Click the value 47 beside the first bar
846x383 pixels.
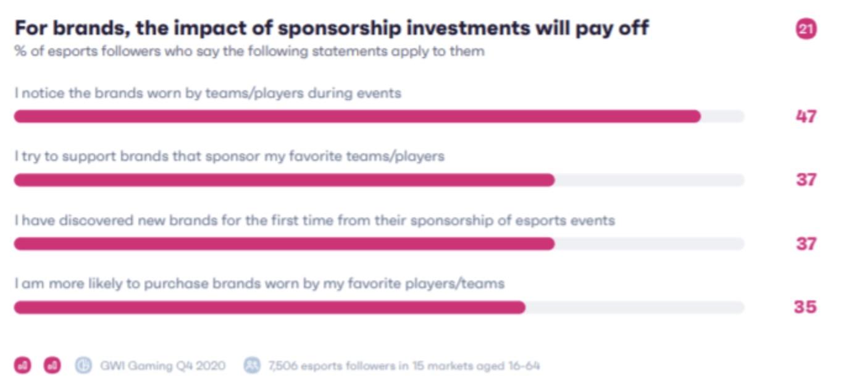tap(805, 116)
